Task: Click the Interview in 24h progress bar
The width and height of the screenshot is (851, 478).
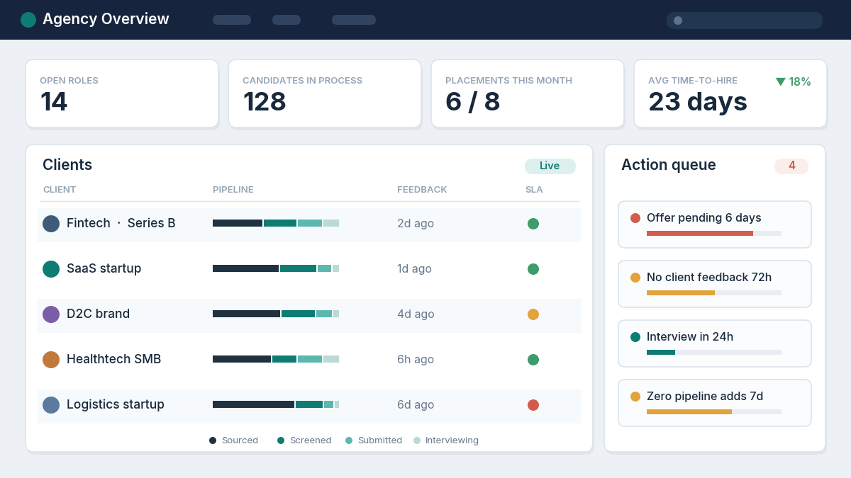Action: click(714, 352)
